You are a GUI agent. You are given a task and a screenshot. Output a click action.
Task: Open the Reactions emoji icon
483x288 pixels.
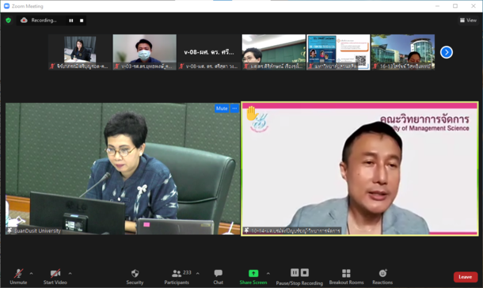tap(382, 273)
